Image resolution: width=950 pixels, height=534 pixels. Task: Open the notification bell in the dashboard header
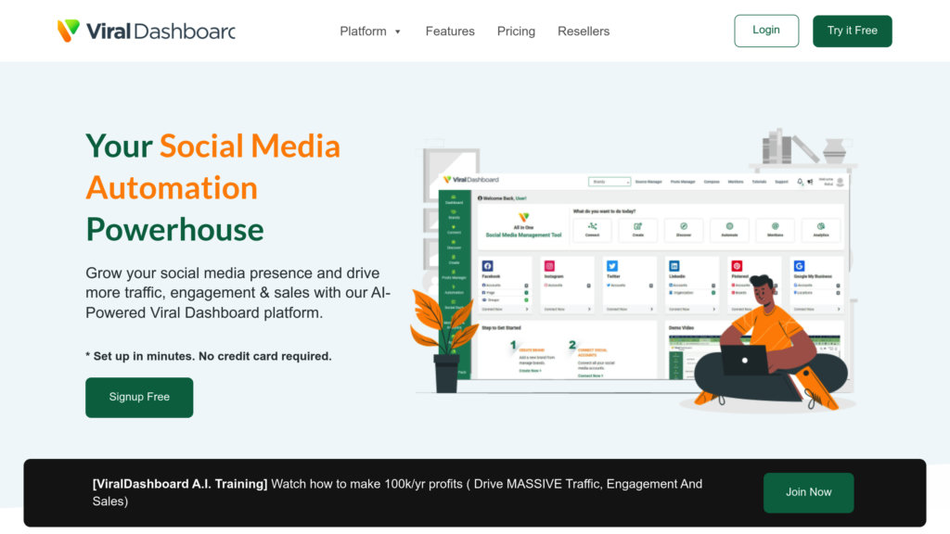[x=798, y=180]
